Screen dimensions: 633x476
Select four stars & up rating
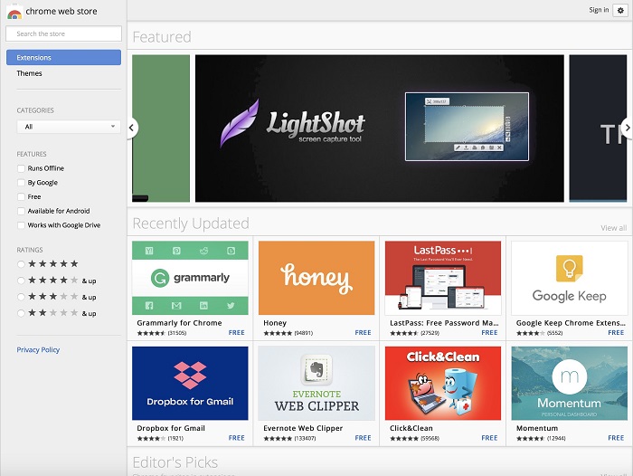(21, 281)
